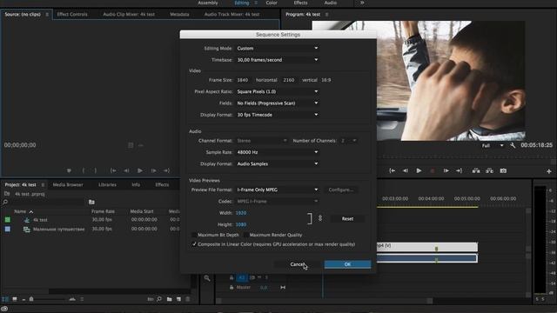Click the create bin from search icon
Image resolution: width=557 pixels, height=313 pixels.
(91, 202)
